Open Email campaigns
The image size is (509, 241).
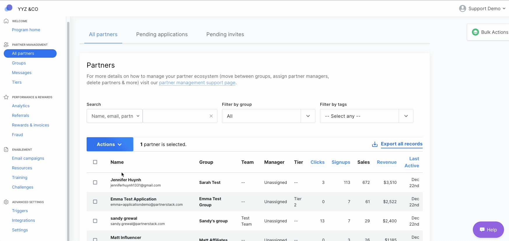28,158
